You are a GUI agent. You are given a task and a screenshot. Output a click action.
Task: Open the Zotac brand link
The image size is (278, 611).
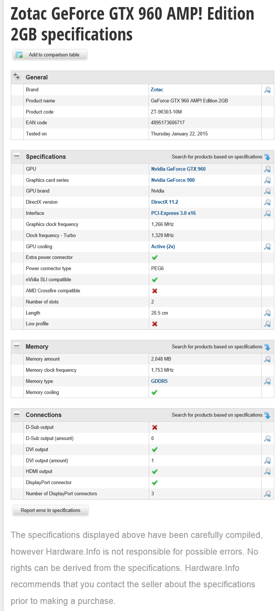[x=157, y=90]
